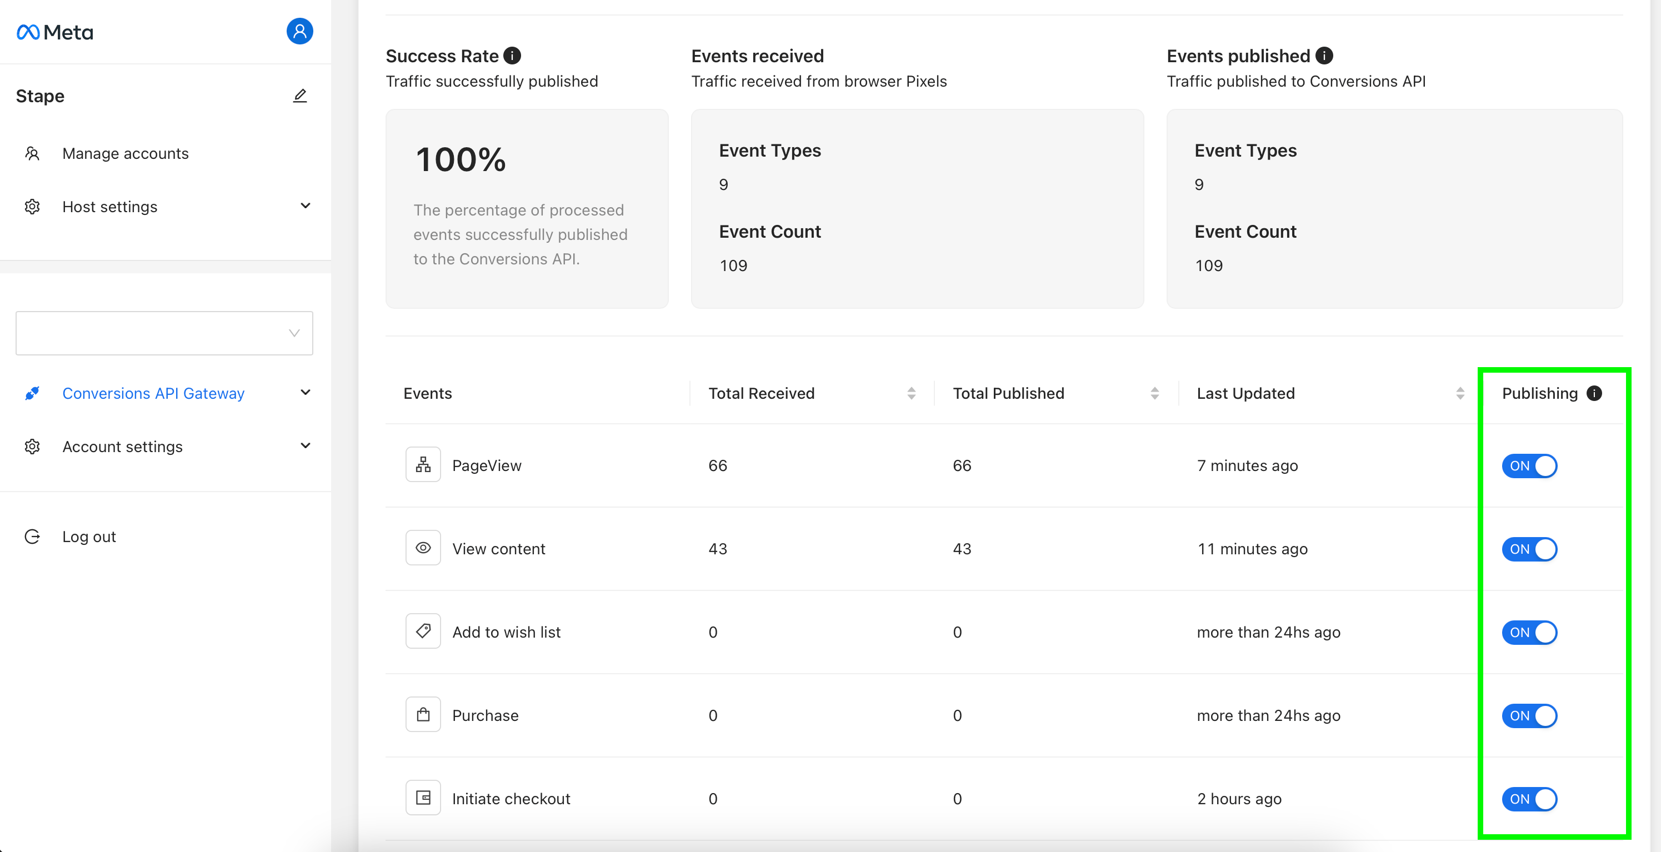Click the Events published info icon
Image resolution: width=1661 pixels, height=852 pixels.
point(1324,56)
